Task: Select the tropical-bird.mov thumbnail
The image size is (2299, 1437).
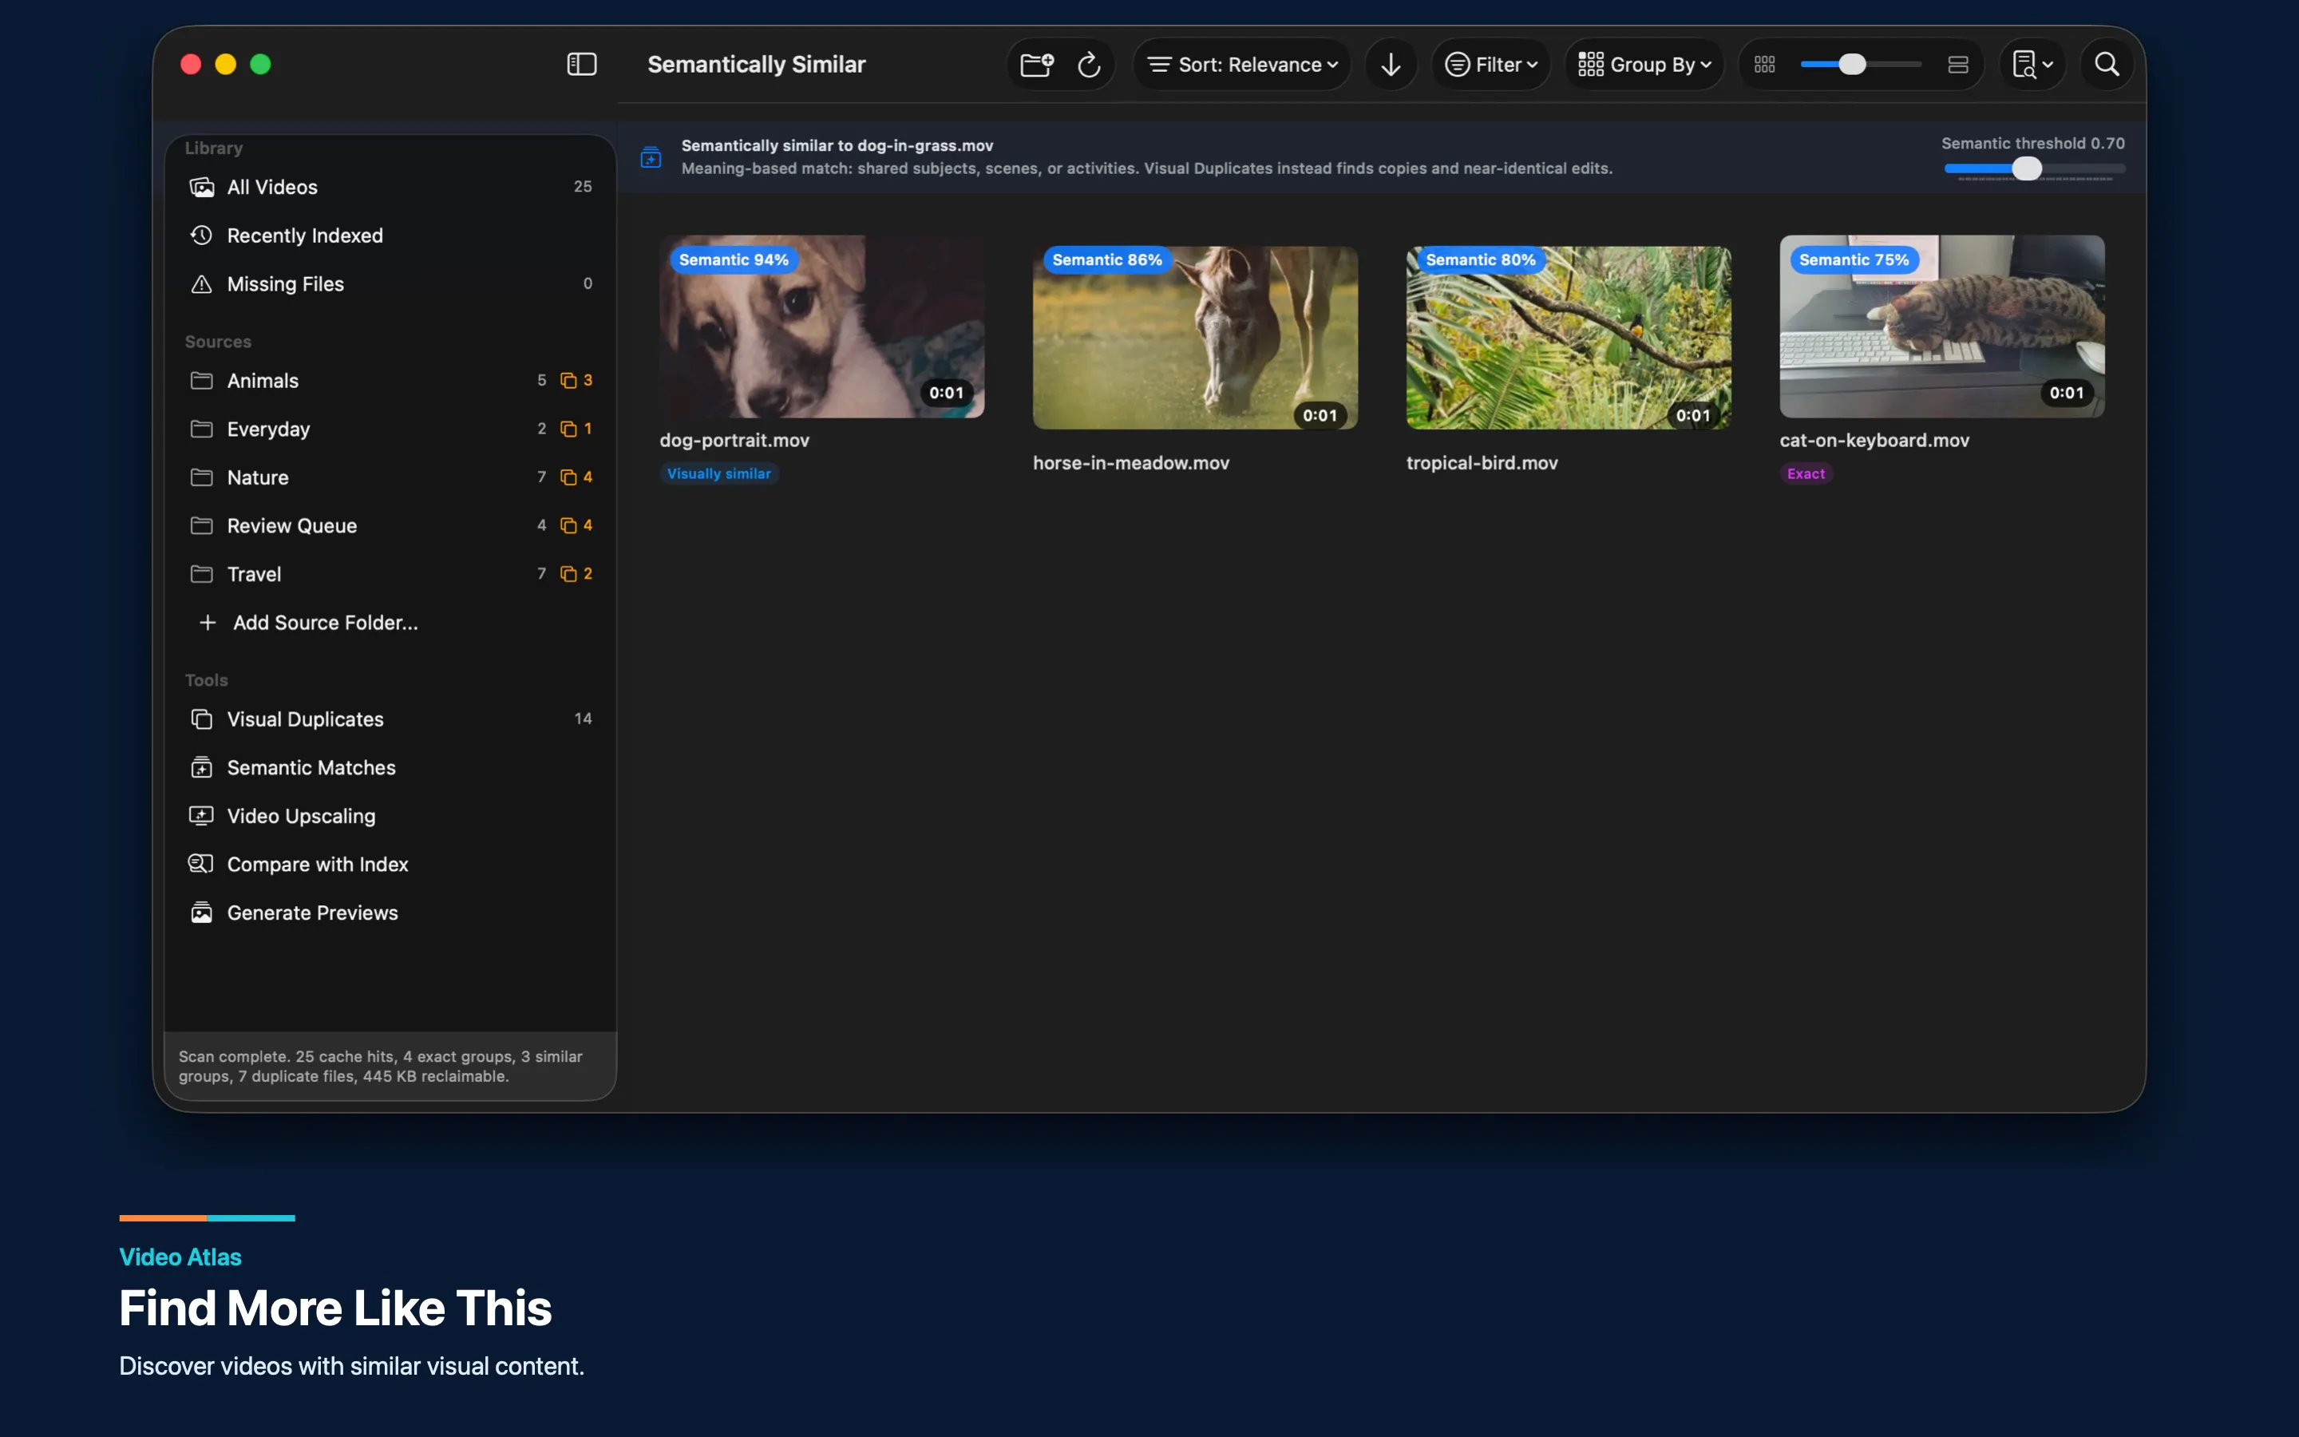Action: click(1569, 338)
